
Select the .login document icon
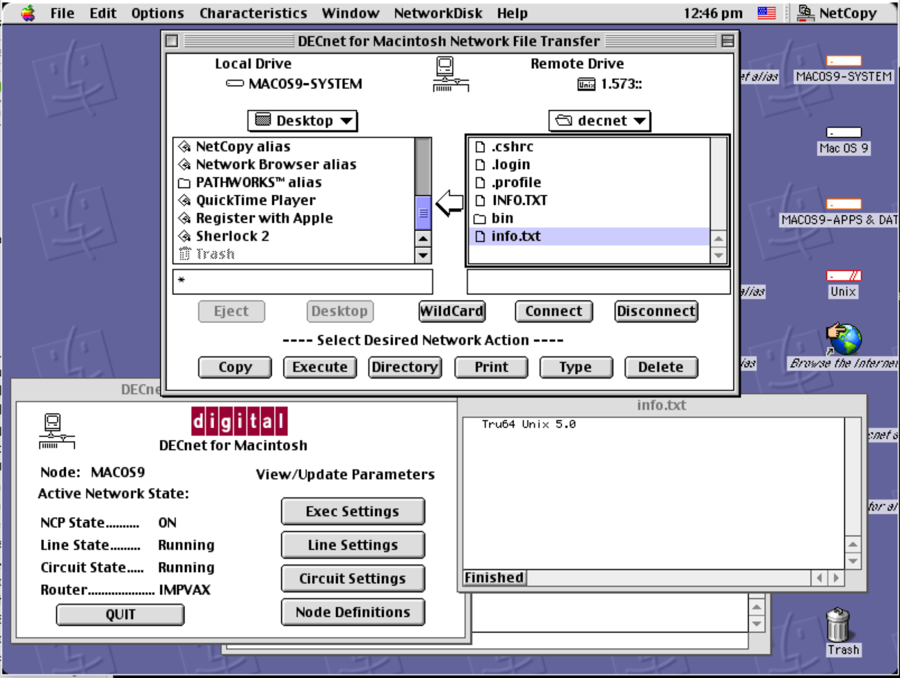click(x=480, y=165)
